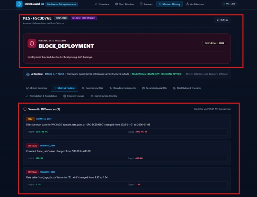Click the Boundary Experiments icon
Screen dimensions: 257x197
tap(111, 88)
